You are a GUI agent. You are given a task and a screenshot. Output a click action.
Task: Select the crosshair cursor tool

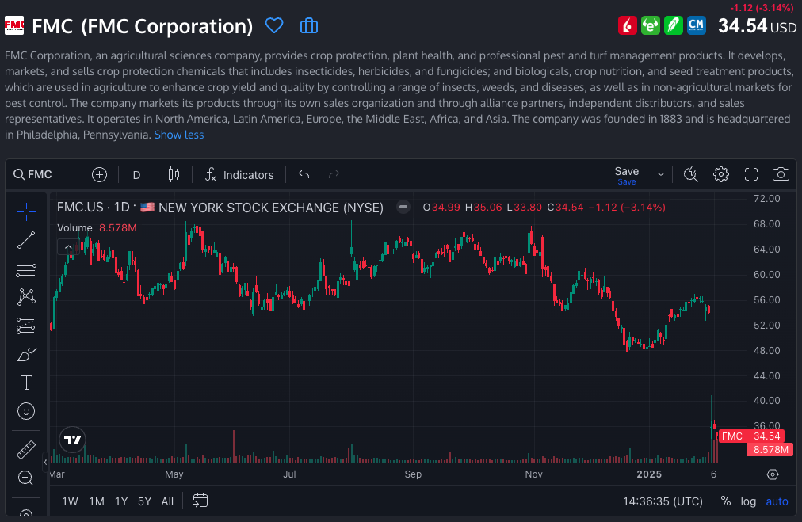click(x=26, y=211)
